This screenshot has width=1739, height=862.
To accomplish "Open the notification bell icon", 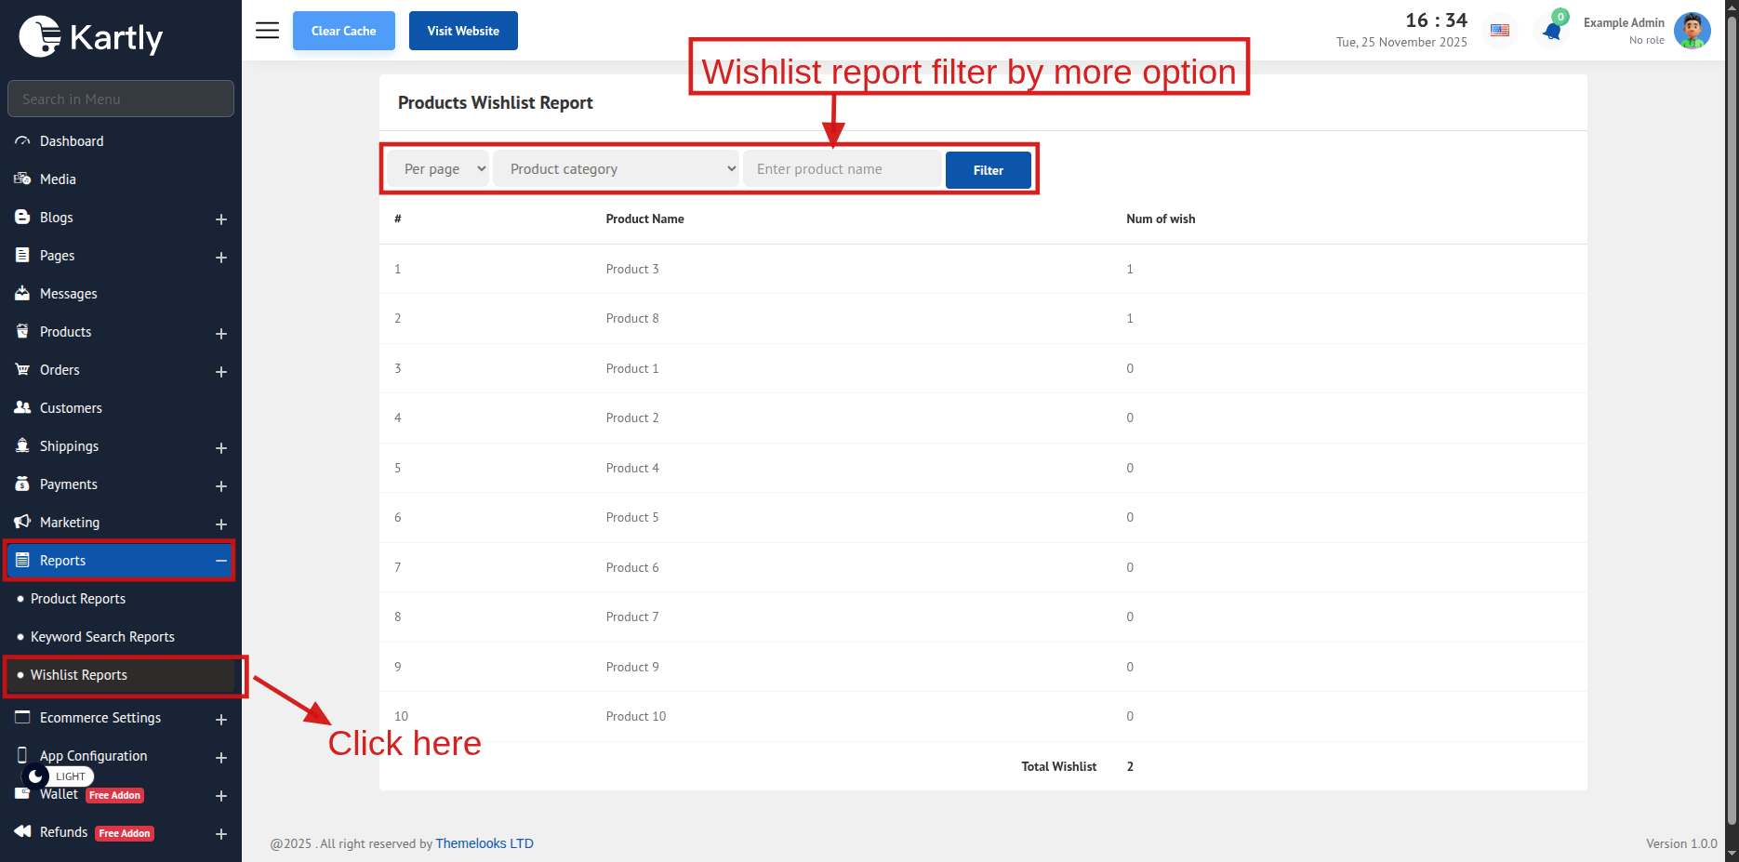I will click(x=1551, y=31).
